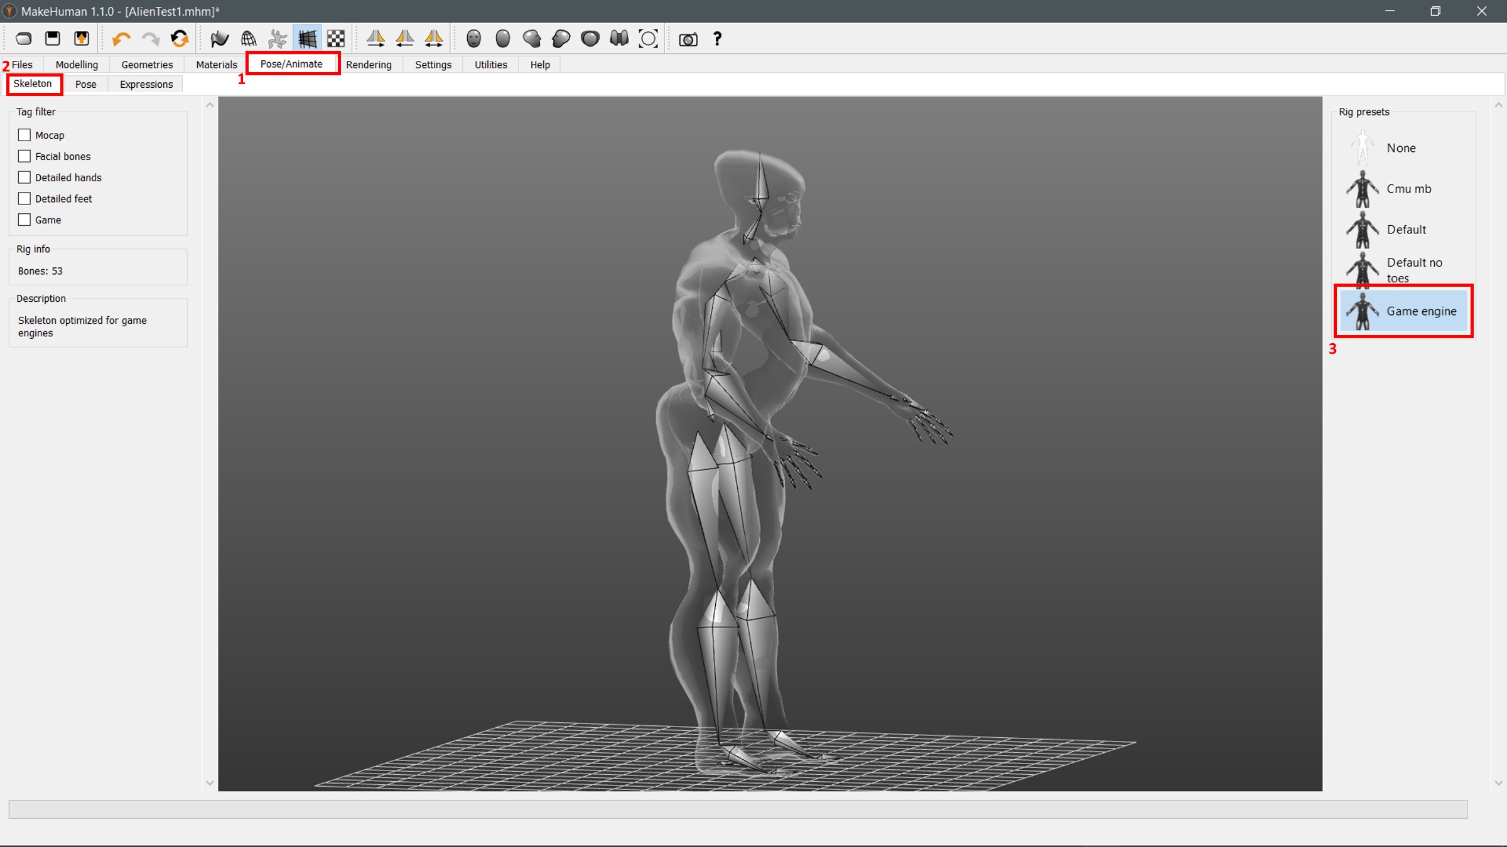Undo the last action
The height and width of the screenshot is (847, 1507).
tap(121, 39)
